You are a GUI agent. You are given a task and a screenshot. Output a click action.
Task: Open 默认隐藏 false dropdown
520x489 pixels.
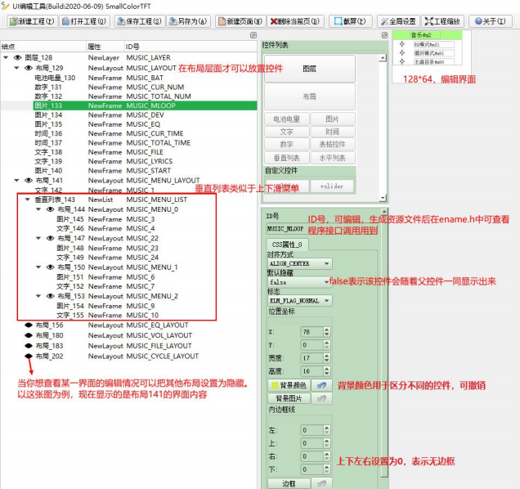pyautogui.click(x=299, y=282)
